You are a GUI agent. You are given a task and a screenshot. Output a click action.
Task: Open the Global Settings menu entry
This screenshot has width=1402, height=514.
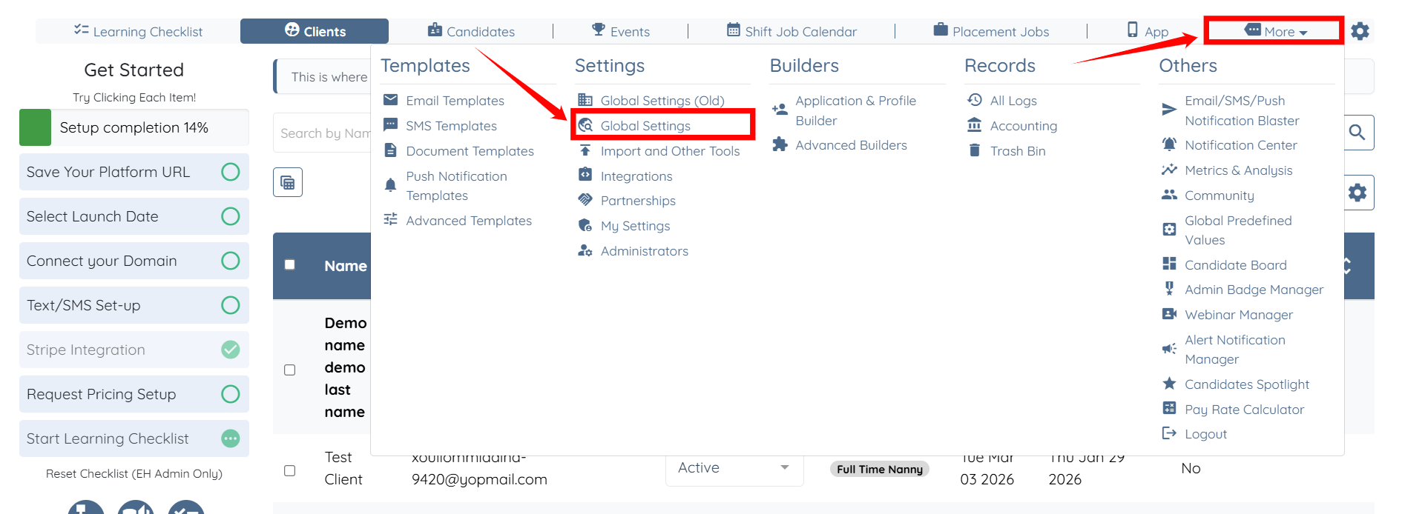(x=645, y=126)
